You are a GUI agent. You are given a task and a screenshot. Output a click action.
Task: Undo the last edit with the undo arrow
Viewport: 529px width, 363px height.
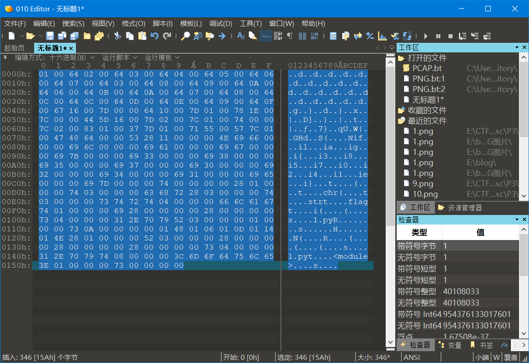[x=155, y=36]
